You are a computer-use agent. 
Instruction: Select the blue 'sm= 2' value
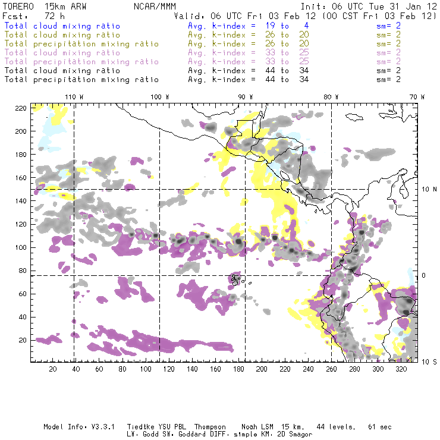(x=389, y=26)
